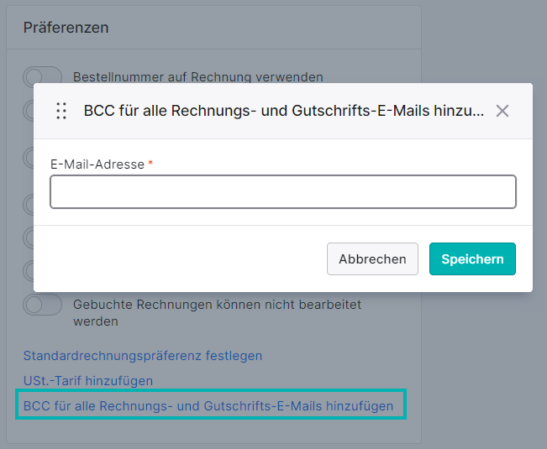Click the highlighted BCC für alle Rechnungs- link
The image size is (547, 449).
(208, 406)
